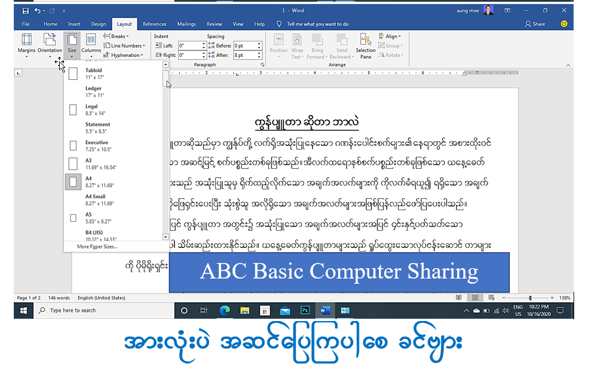
Task: Open the Customize Quick Access Toolbar arrow
Action: [x=64, y=11]
